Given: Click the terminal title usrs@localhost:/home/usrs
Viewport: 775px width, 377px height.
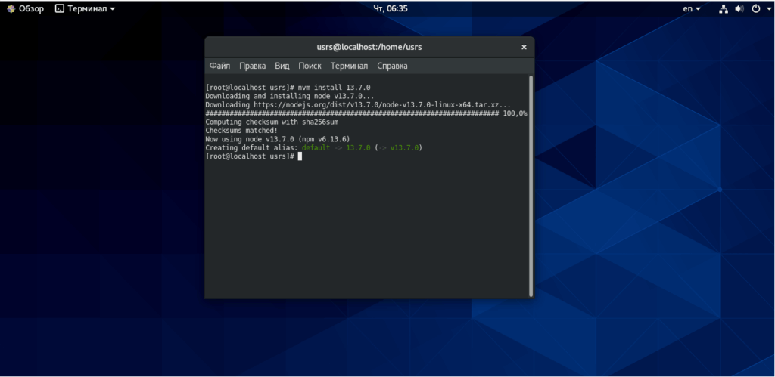Looking at the screenshot, I should tap(369, 48).
